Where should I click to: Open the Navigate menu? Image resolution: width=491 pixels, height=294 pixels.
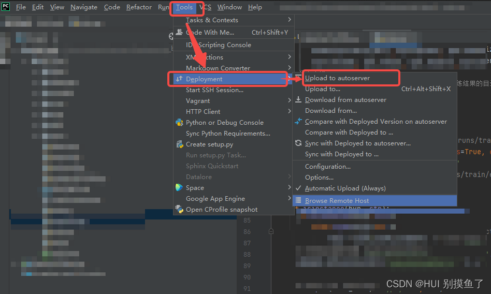pyautogui.click(x=83, y=7)
